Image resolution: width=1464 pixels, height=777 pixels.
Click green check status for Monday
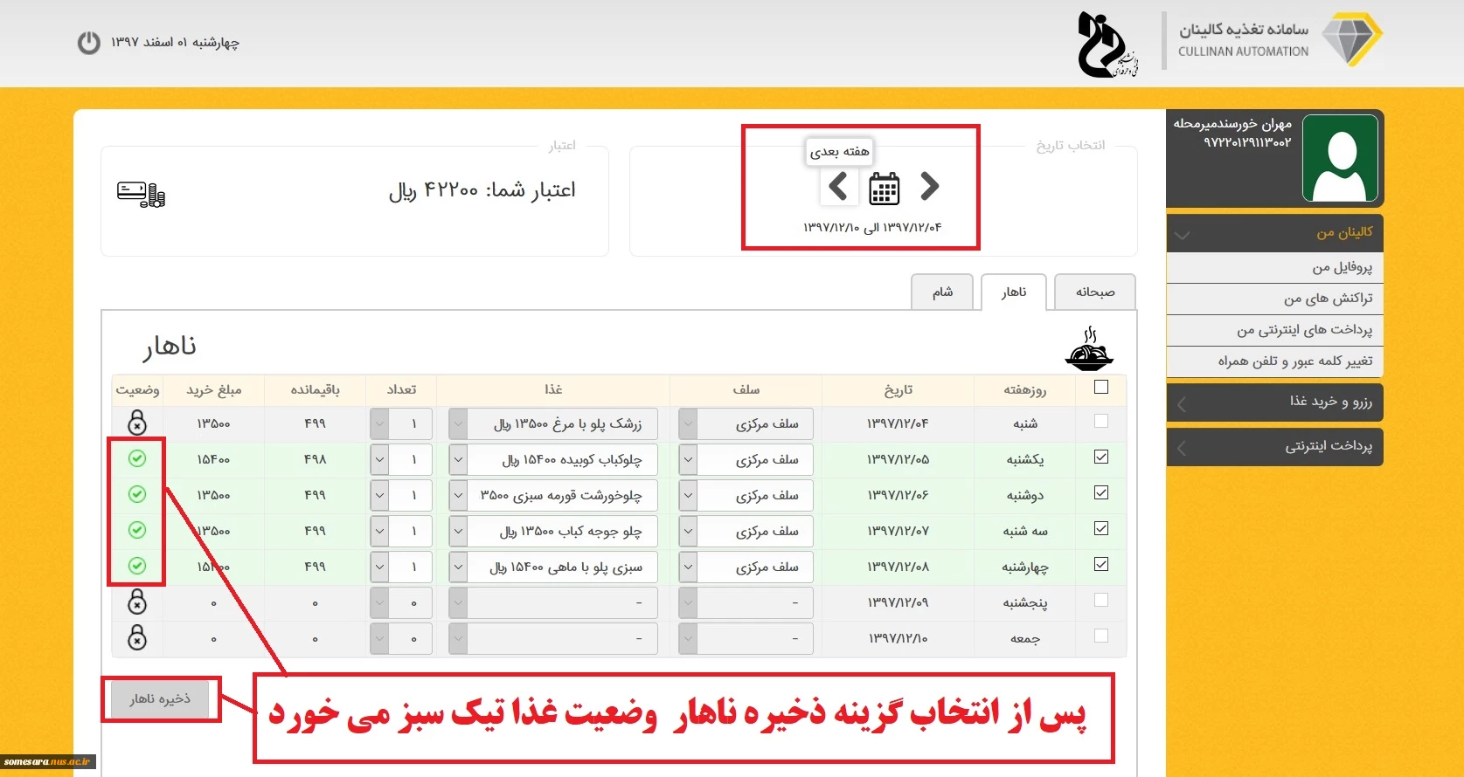(x=137, y=494)
